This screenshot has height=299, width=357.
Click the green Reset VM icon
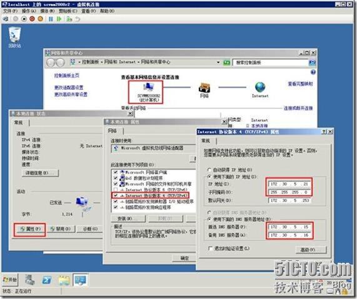(x=59, y=19)
